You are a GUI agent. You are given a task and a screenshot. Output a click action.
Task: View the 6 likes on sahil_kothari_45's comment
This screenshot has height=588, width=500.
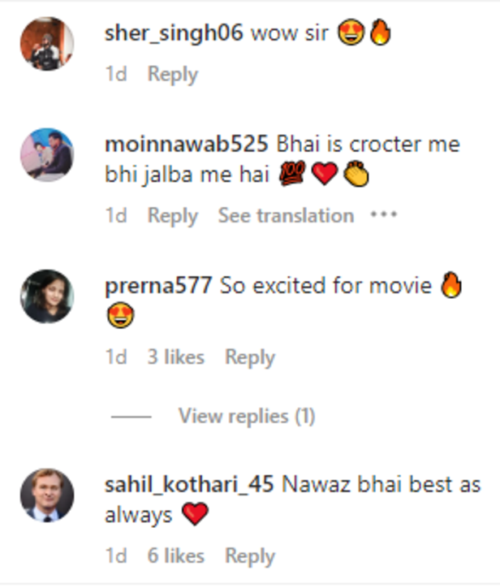pyautogui.click(x=175, y=556)
